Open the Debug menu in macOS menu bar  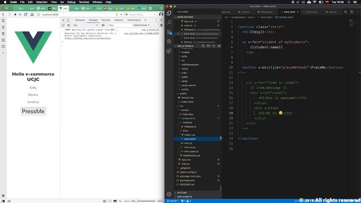tap(71, 2)
